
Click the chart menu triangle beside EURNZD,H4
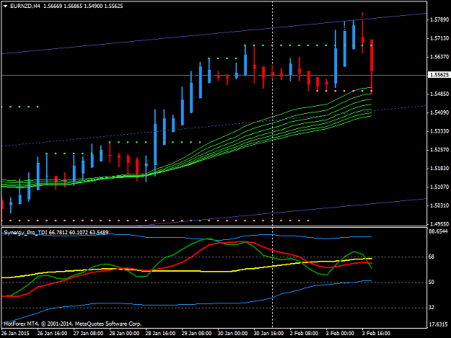pos(5,6)
